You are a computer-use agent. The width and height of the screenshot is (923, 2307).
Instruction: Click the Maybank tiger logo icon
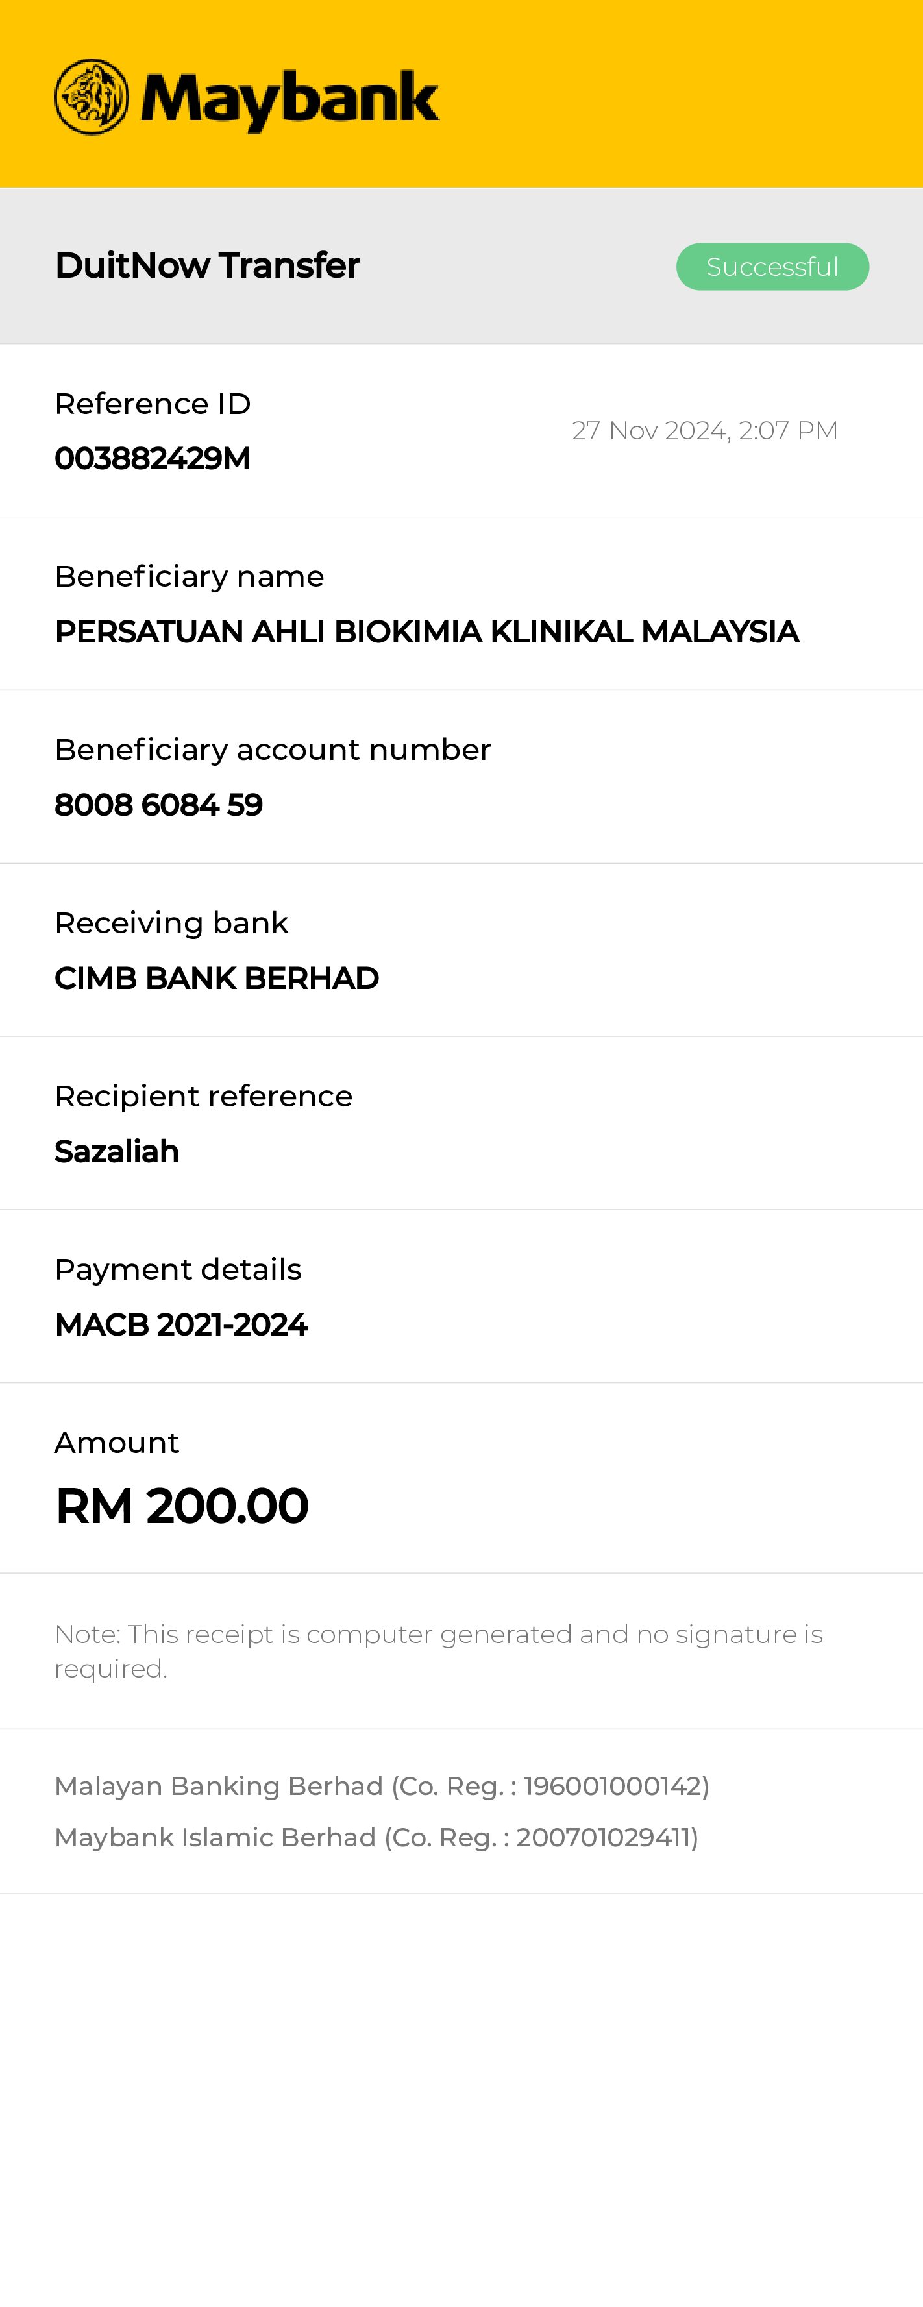(x=92, y=97)
